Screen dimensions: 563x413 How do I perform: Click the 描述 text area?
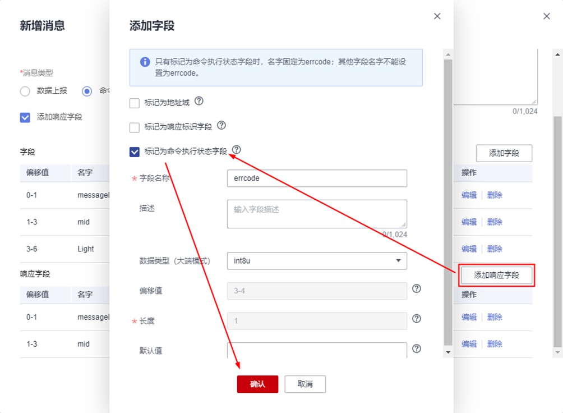(317, 214)
